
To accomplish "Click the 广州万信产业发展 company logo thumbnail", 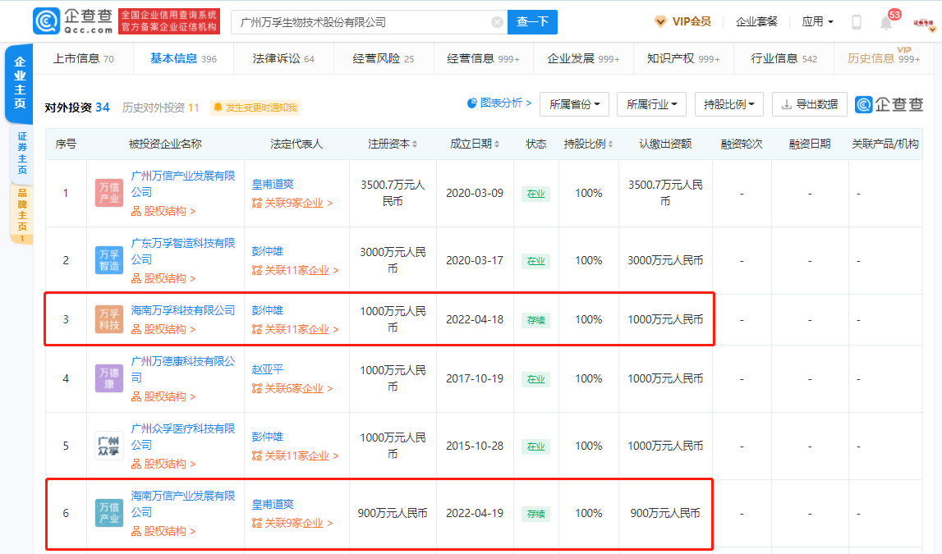I will point(108,193).
